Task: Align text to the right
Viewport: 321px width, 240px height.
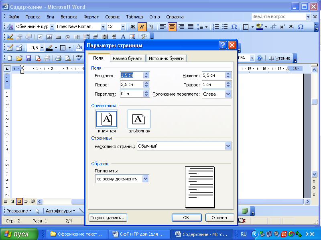Action: [x=181, y=27]
